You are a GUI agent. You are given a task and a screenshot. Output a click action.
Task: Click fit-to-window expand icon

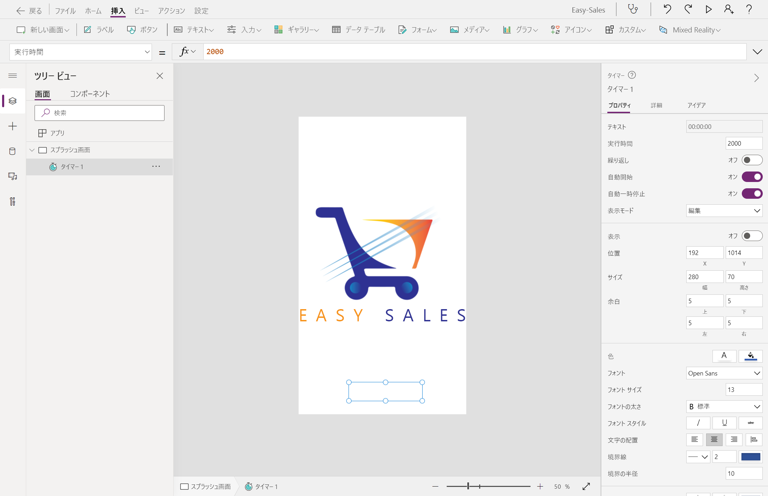tap(586, 486)
